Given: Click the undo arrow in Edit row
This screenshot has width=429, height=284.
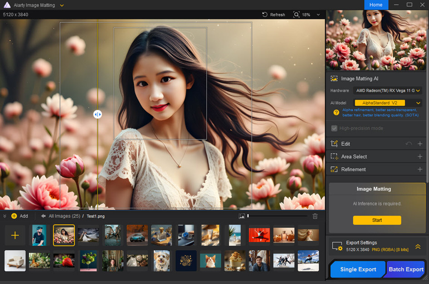Looking at the screenshot, I should click(x=409, y=144).
